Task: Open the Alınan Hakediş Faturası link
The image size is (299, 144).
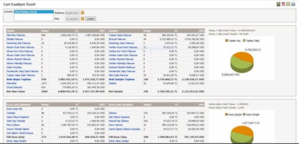Action: point(19,63)
